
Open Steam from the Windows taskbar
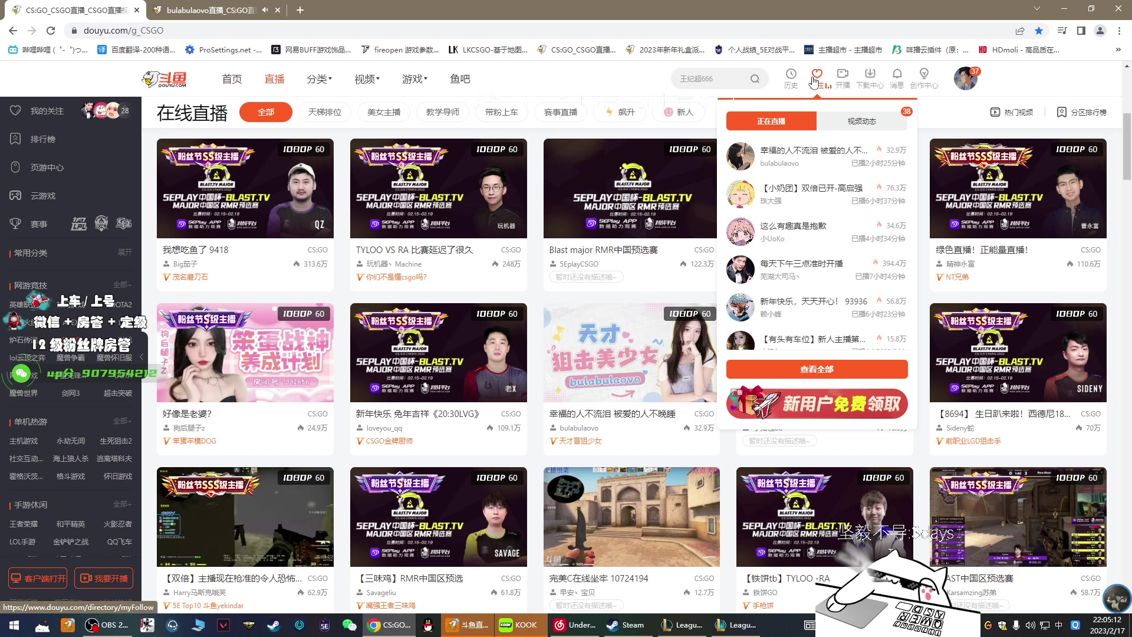click(626, 625)
